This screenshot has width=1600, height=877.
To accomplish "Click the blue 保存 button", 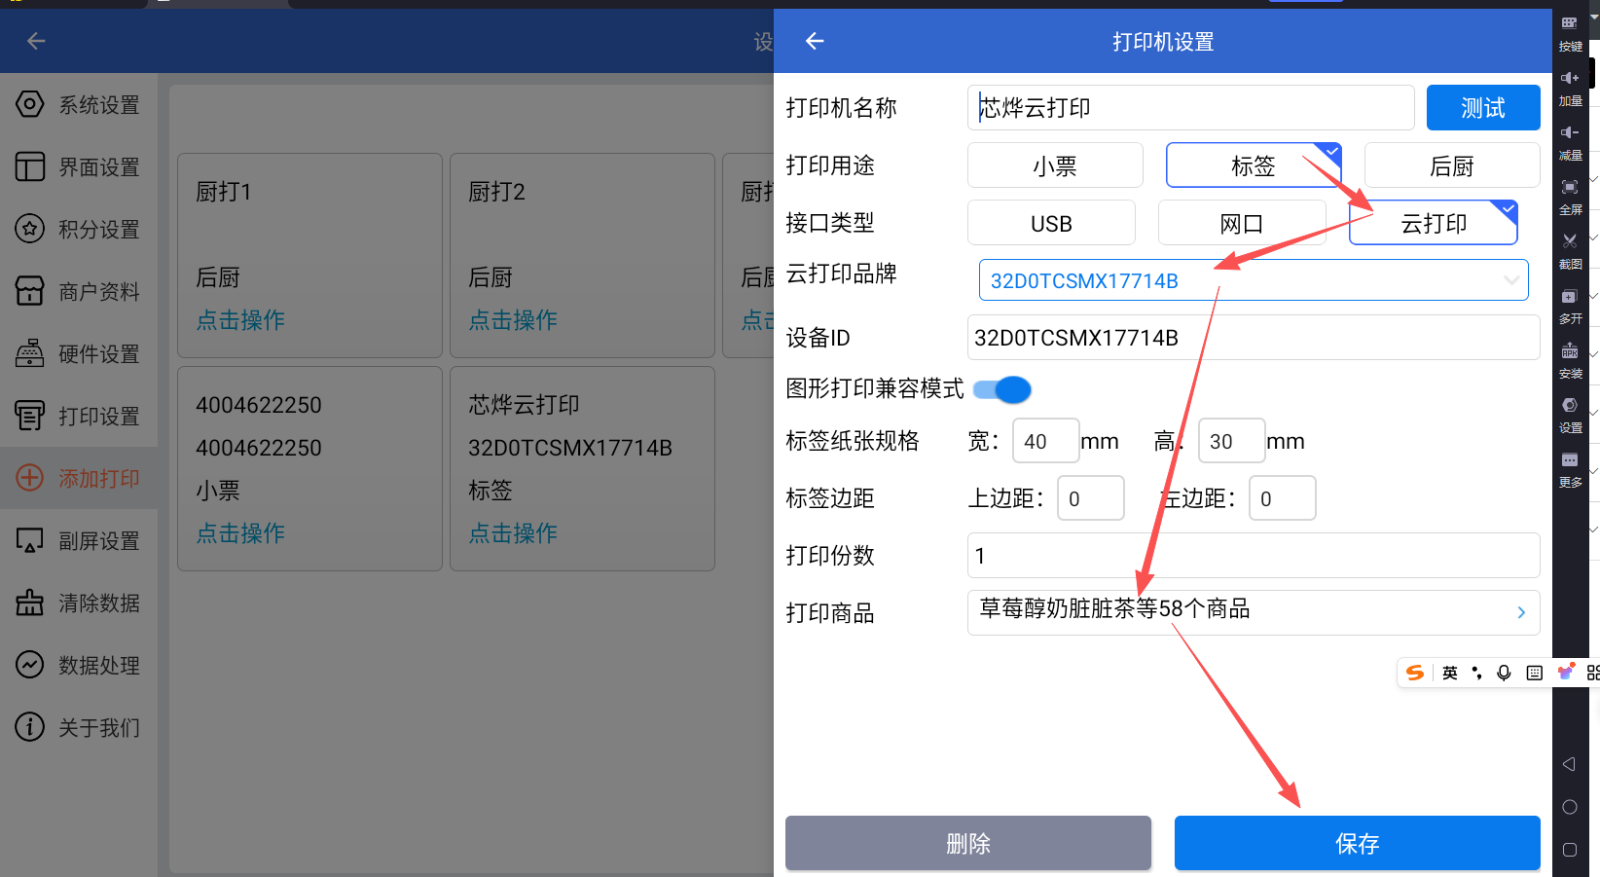I will [x=1357, y=843].
